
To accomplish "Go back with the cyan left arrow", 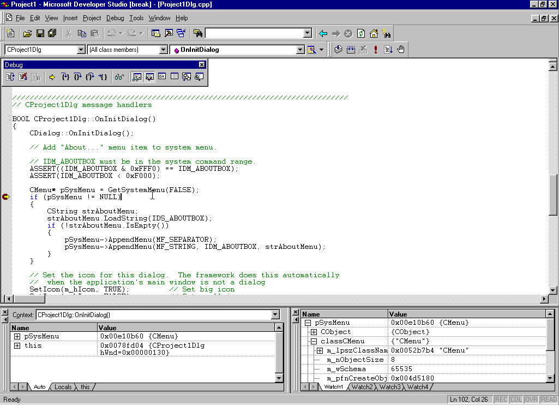I will [323, 33].
